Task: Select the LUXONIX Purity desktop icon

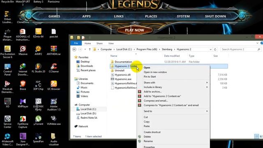Action: [x=38, y=104]
